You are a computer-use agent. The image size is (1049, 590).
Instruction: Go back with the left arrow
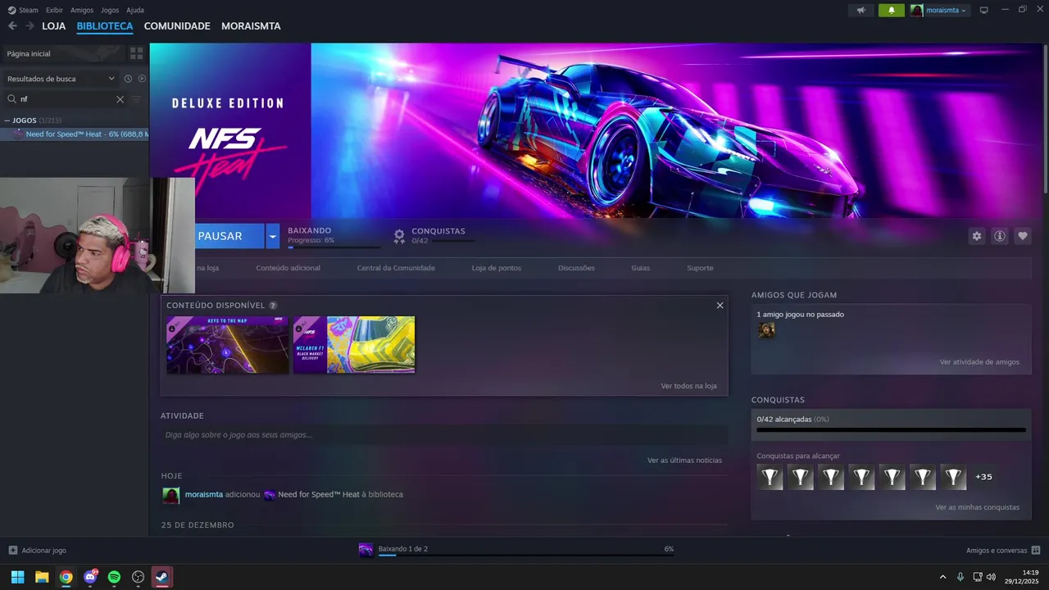point(12,26)
